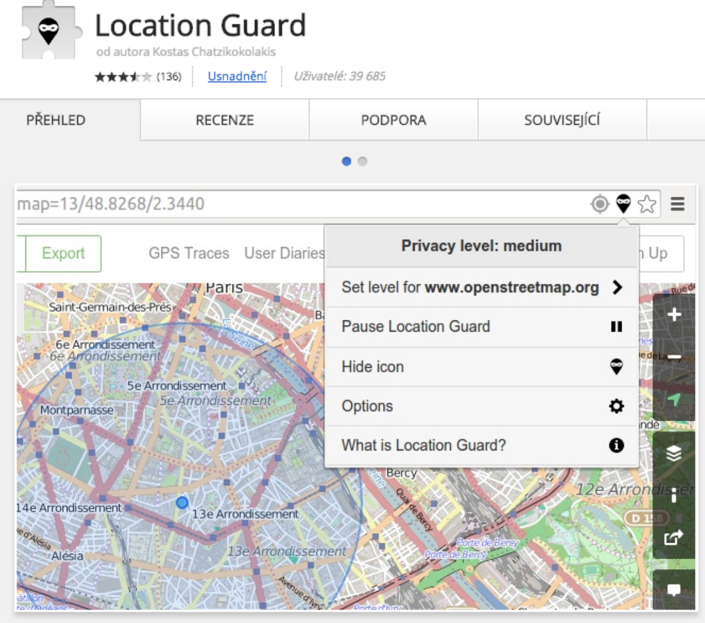Open the Usnadnění category link
705x623 pixels.
[237, 76]
